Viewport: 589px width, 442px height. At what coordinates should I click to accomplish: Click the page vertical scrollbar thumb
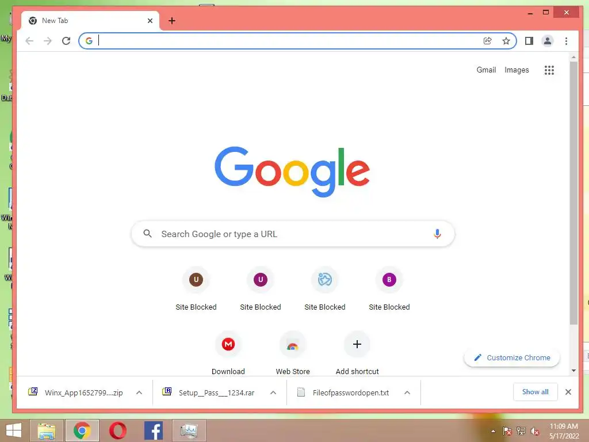click(573, 192)
